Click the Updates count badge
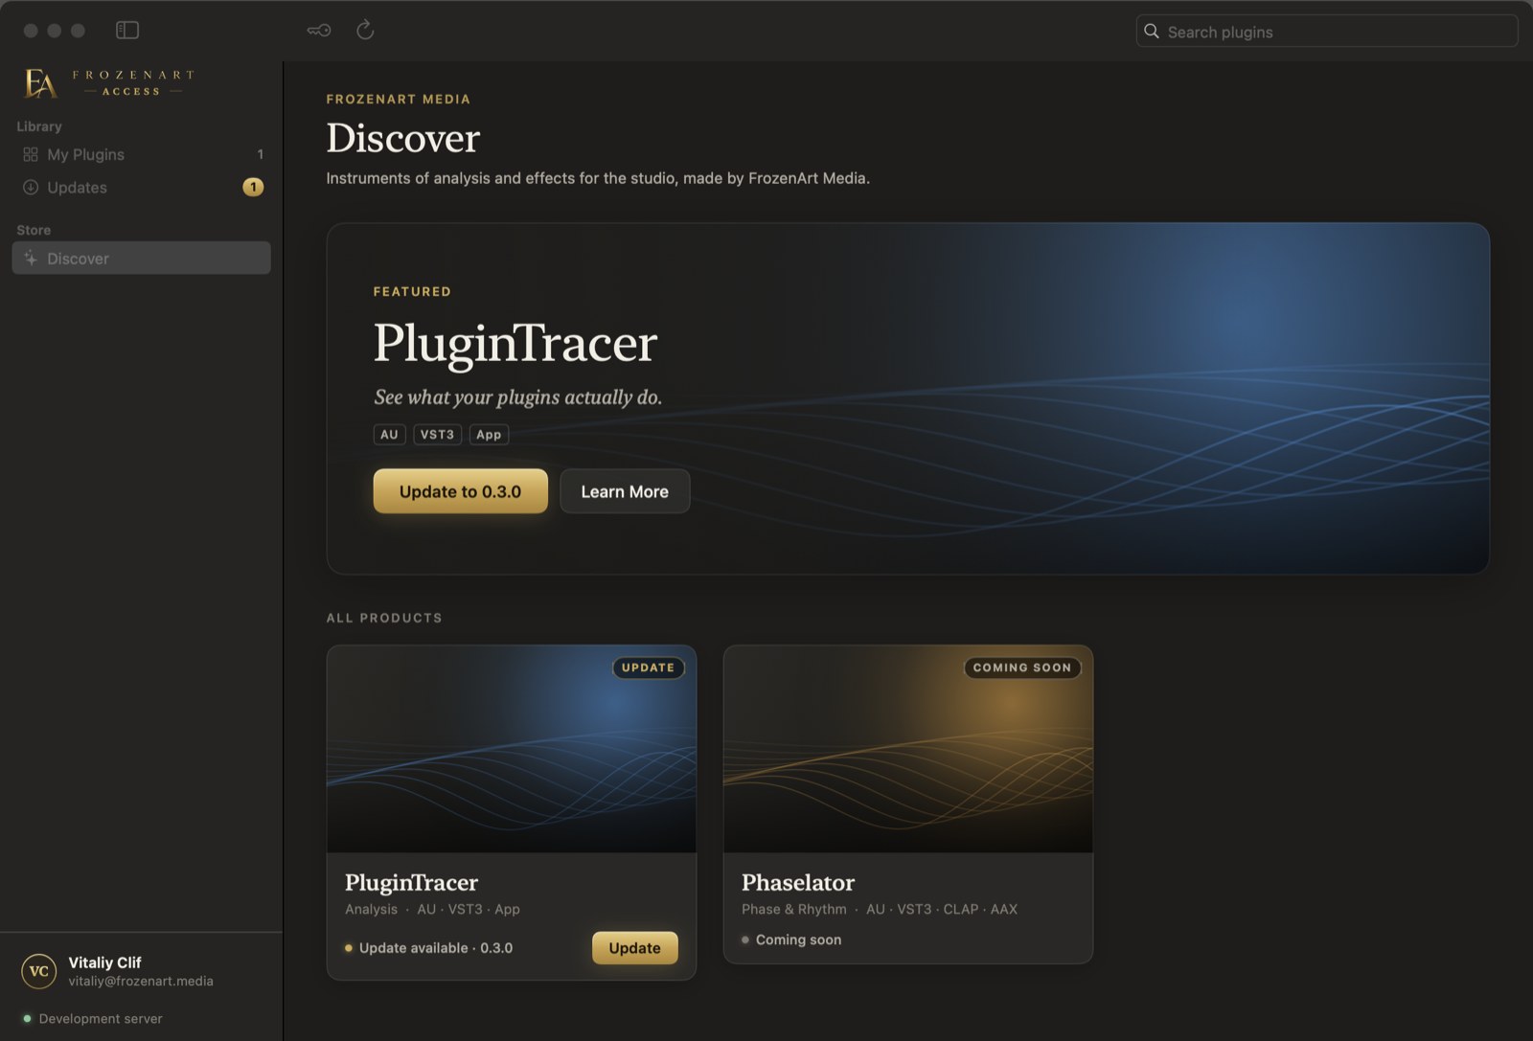 (253, 188)
